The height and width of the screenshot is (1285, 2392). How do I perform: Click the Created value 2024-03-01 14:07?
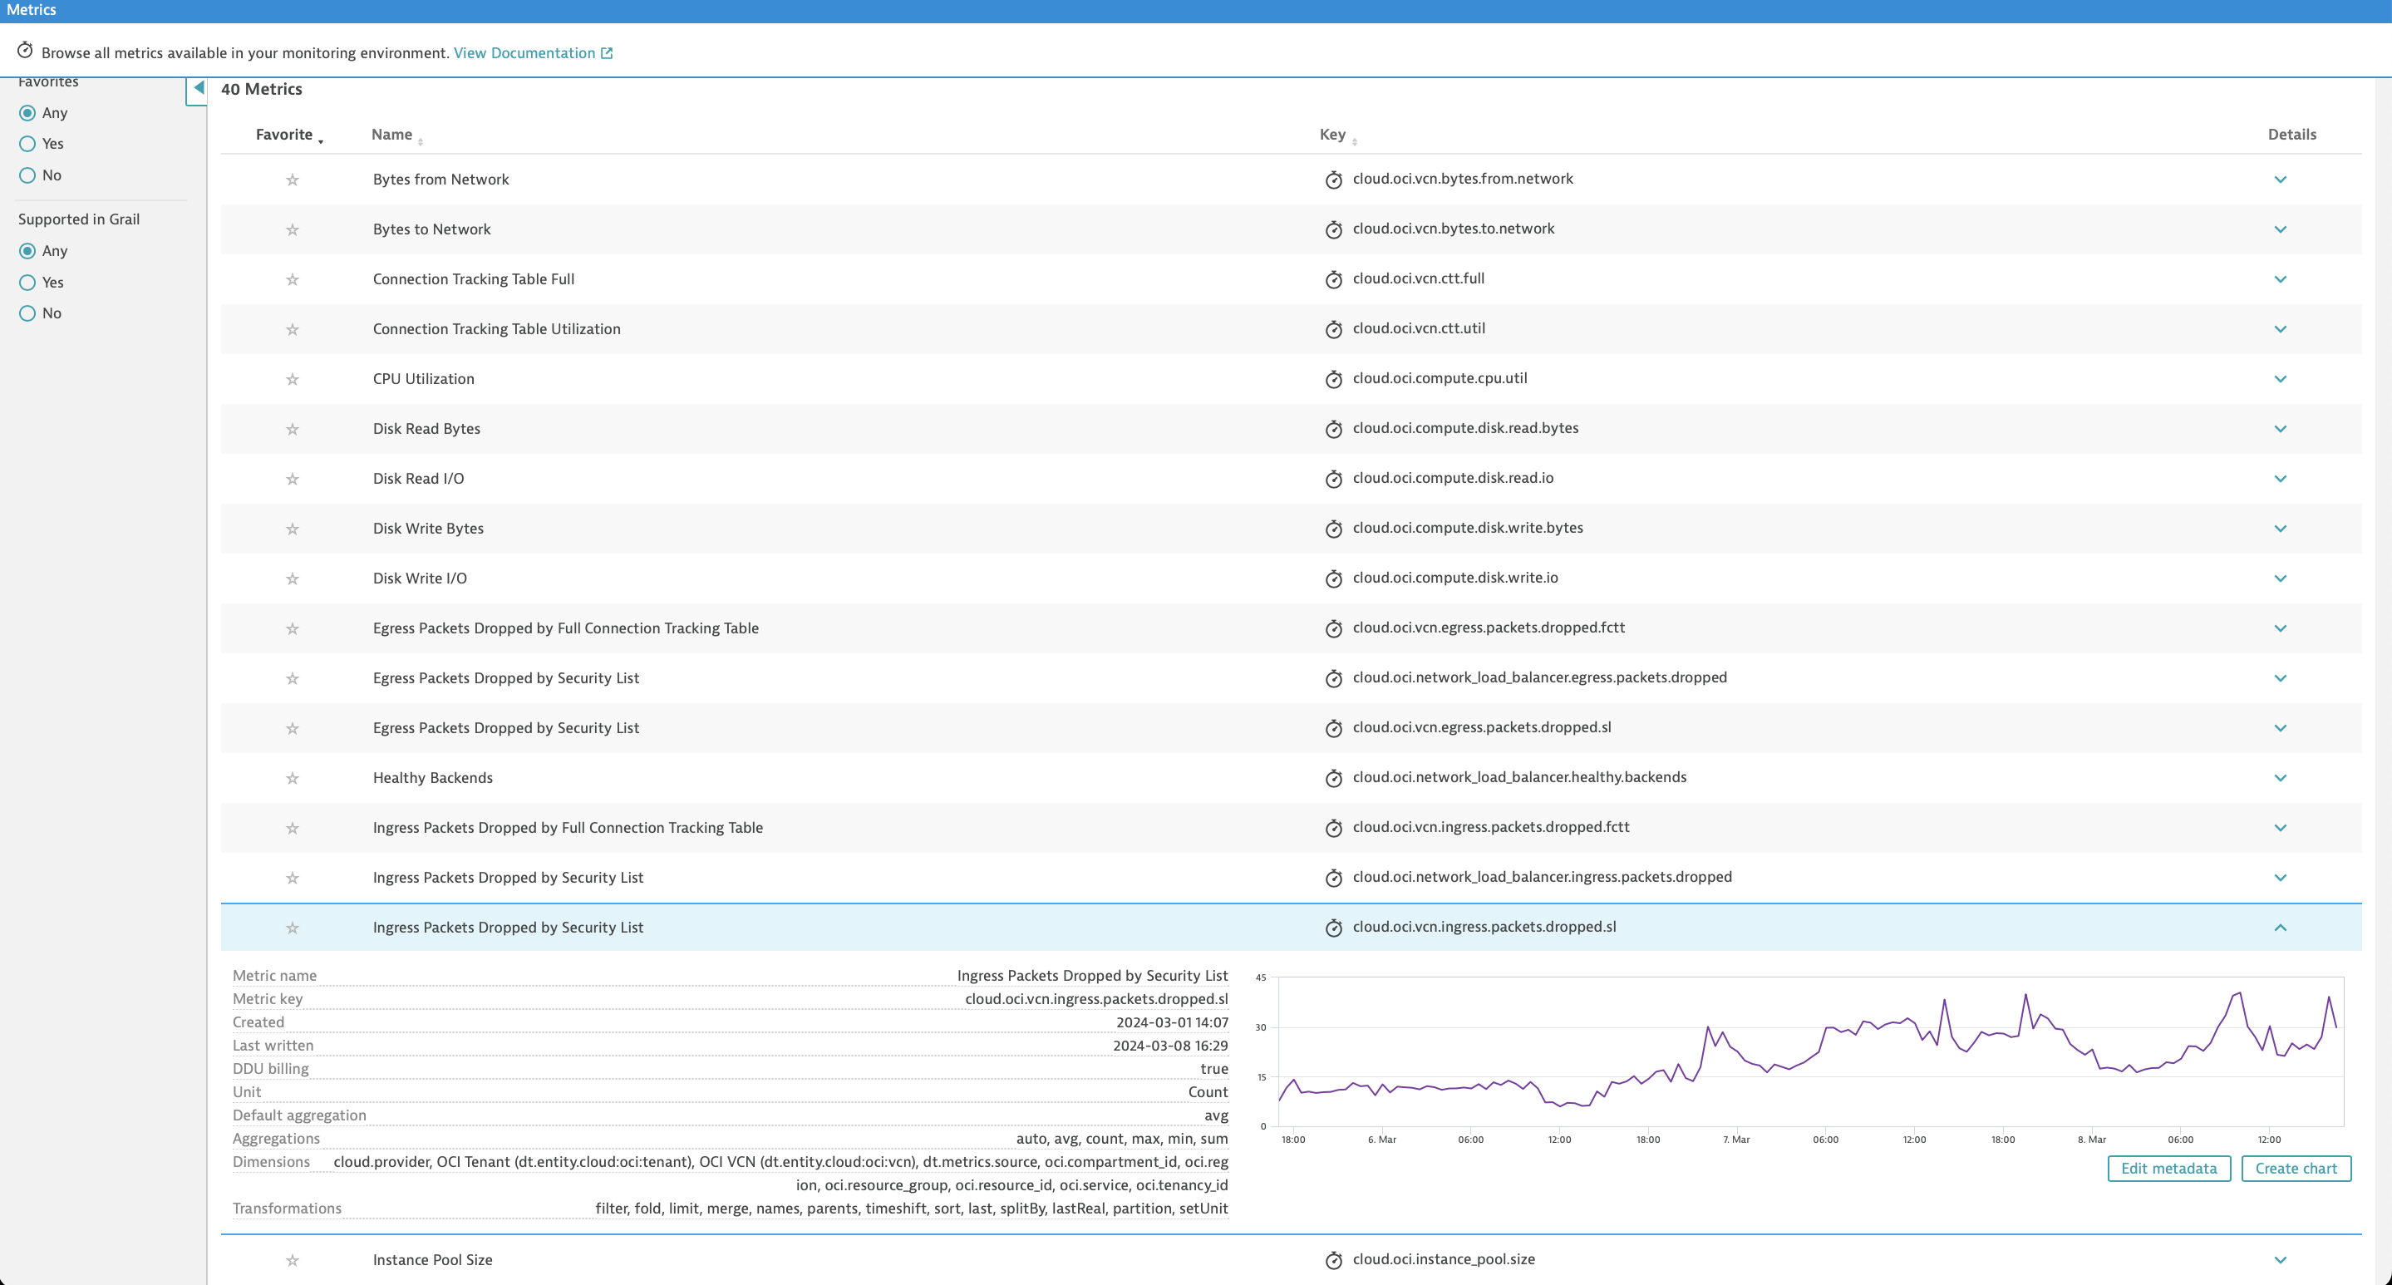pyautogui.click(x=1172, y=1022)
